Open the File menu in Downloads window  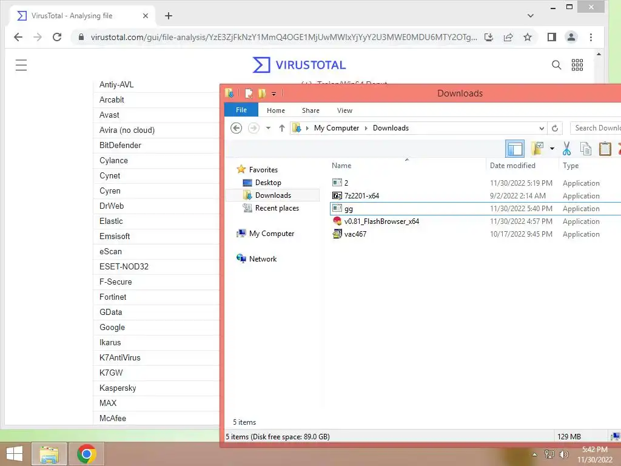(x=241, y=110)
